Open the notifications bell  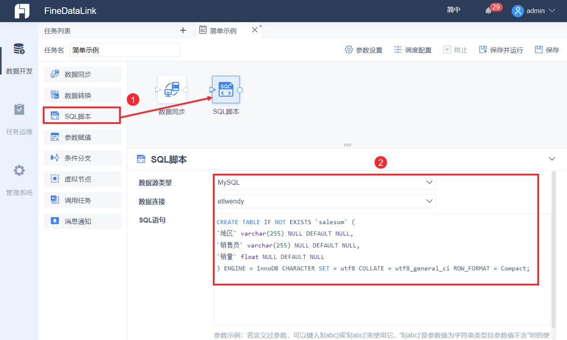[x=488, y=11]
